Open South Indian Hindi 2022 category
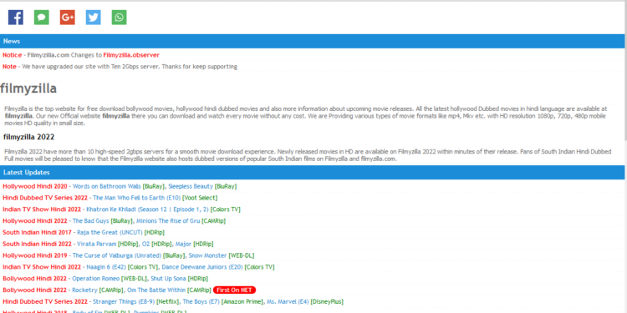This screenshot has height=313, width=627. pyautogui.click(x=37, y=245)
